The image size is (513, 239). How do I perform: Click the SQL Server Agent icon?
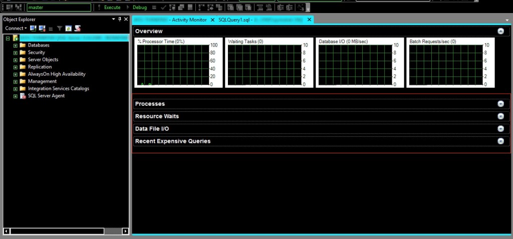coord(23,96)
